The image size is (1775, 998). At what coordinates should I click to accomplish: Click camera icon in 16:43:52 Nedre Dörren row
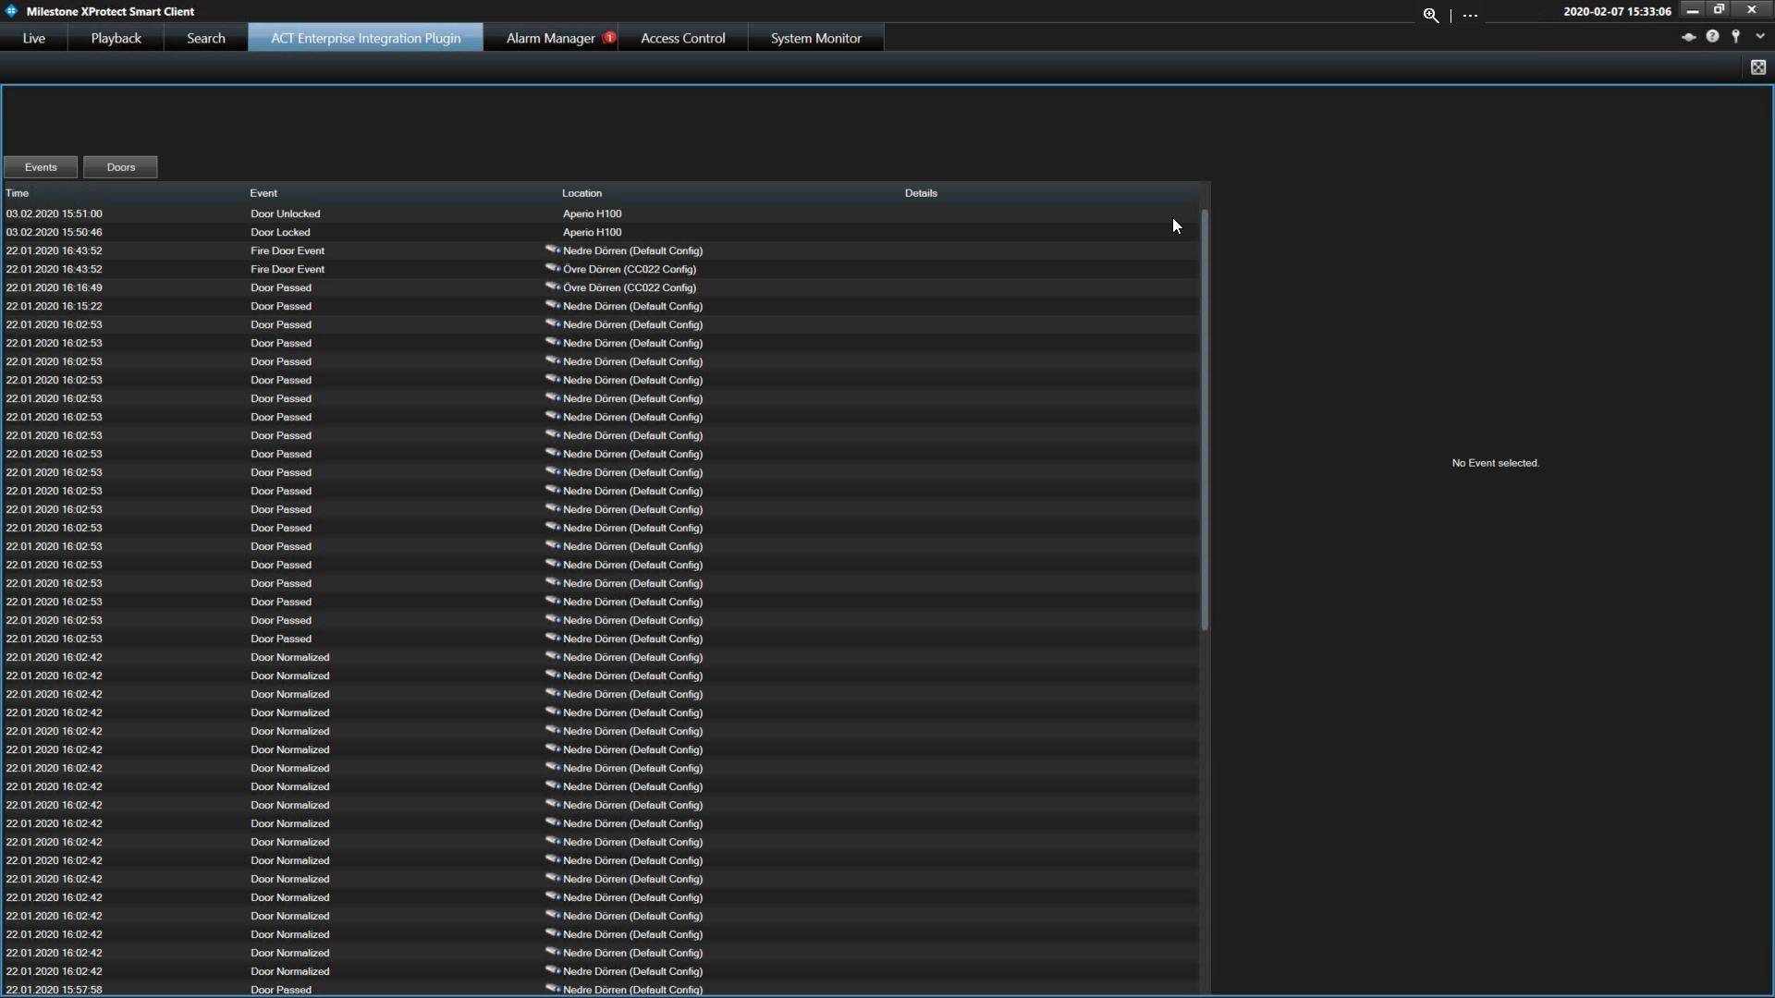pos(553,249)
